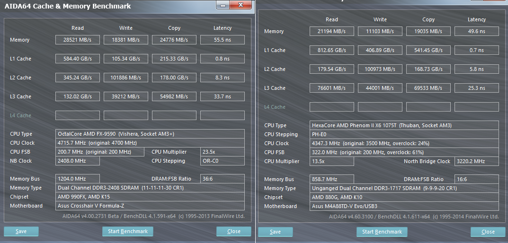The height and width of the screenshot is (243, 508).
Task: Select L1 Cache Read 584.40 GB/s
Action: pyautogui.click(x=78, y=59)
